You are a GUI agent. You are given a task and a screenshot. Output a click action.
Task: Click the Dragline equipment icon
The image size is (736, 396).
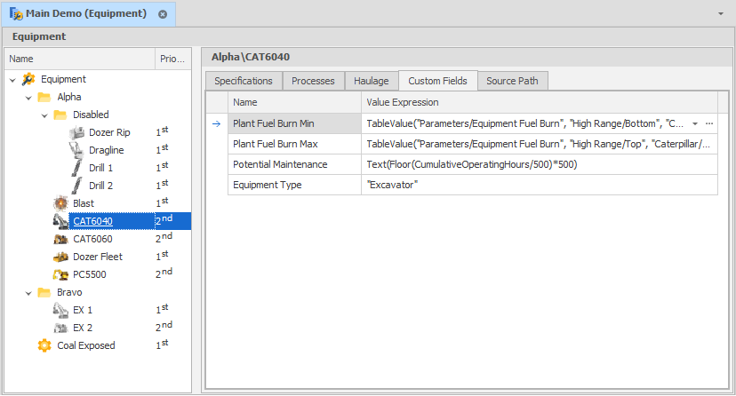(77, 150)
